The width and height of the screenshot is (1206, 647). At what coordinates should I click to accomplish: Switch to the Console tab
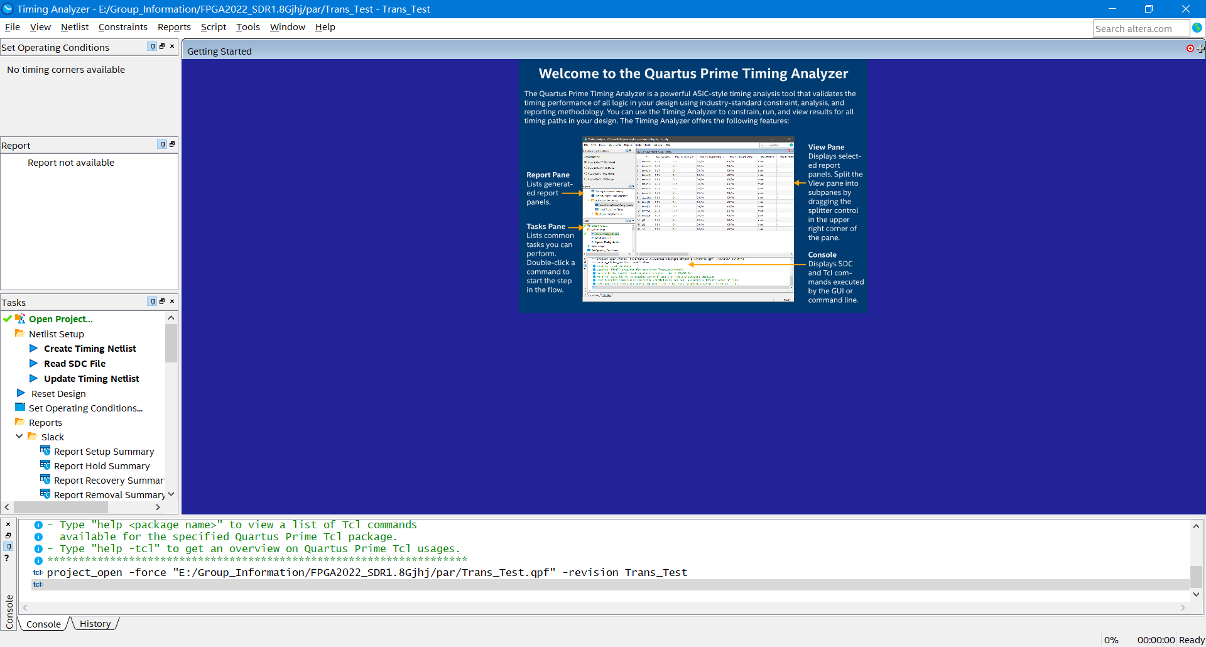(43, 624)
